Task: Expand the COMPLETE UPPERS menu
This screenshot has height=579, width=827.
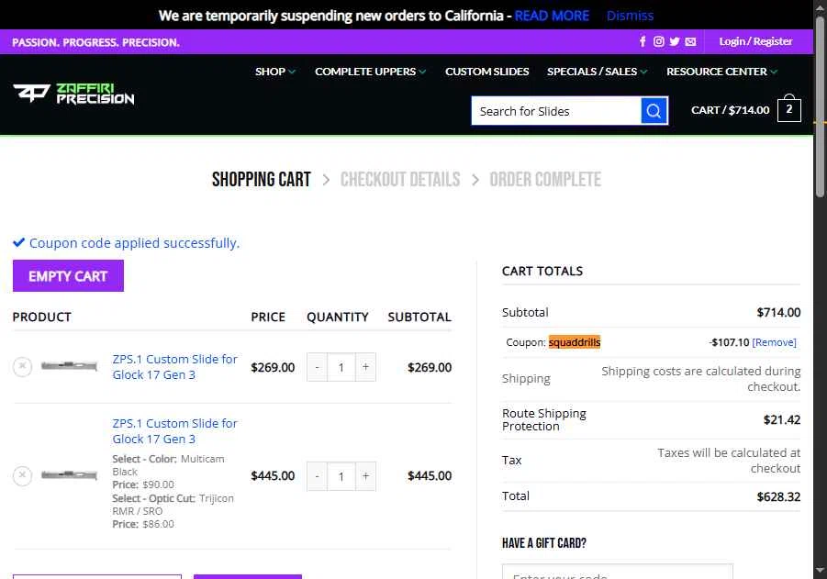Action: point(371,72)
